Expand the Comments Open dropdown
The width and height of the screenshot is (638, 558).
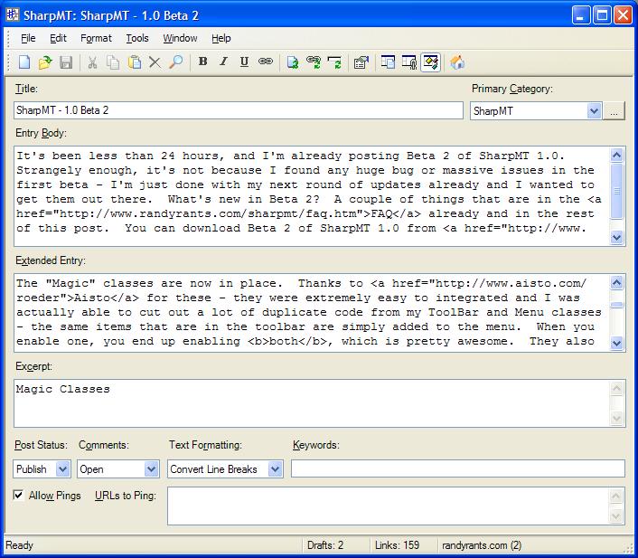(x=151, y=469)
